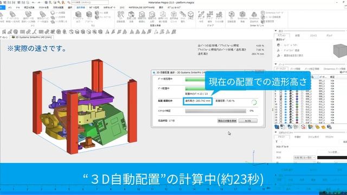Viewport: 347px width, 195px height.
Task: Click the search field in the title bar
Action: click(90, 2)
